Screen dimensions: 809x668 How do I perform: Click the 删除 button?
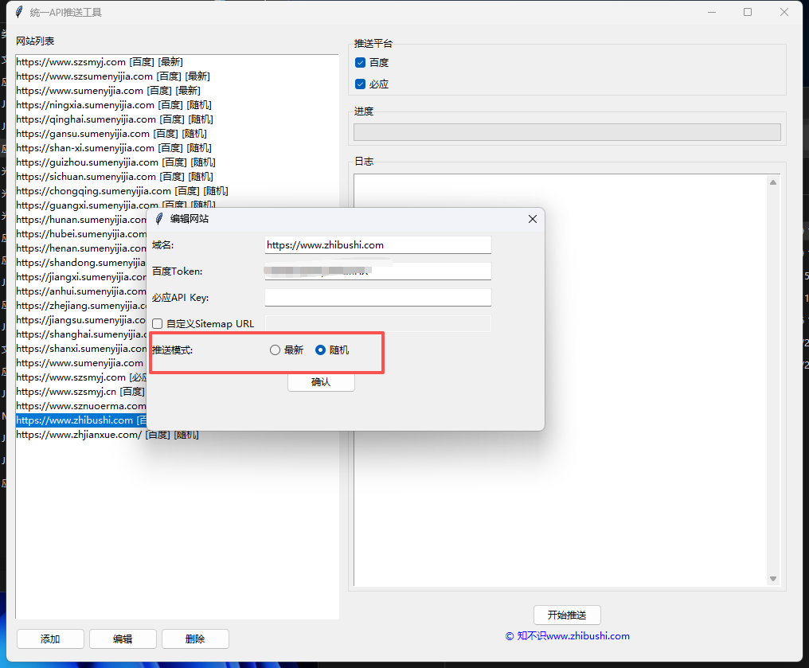[x=195, y=639]
